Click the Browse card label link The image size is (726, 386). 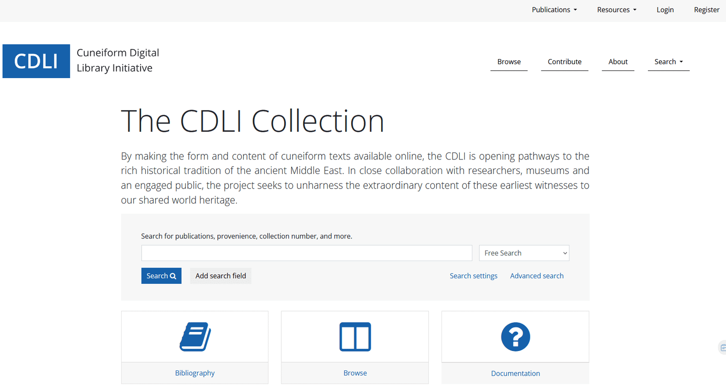click(x=355, y=373)
